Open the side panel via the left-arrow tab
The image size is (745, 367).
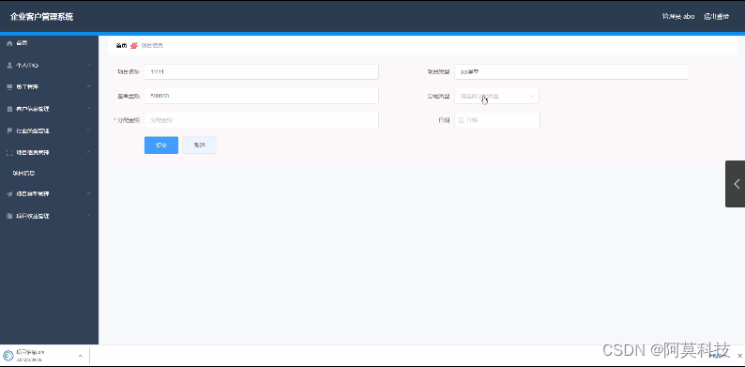coord(736,184)
